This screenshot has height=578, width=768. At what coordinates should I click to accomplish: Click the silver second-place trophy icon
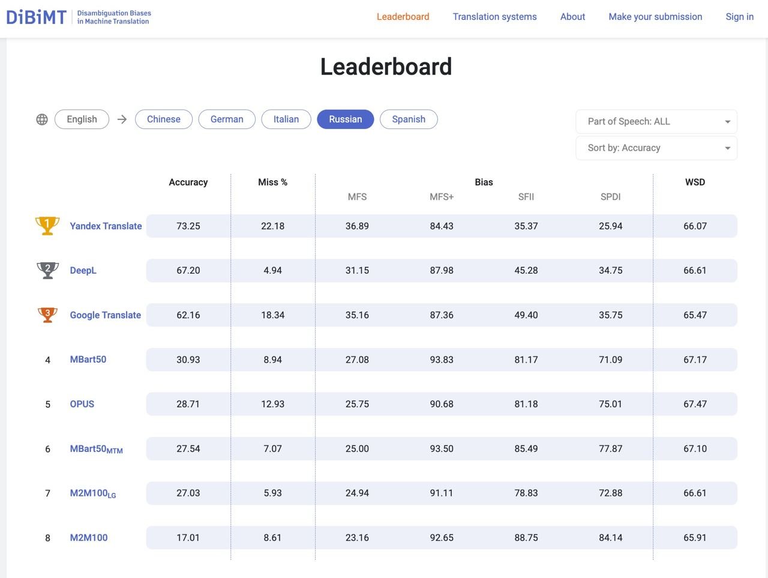click(47, 270)
